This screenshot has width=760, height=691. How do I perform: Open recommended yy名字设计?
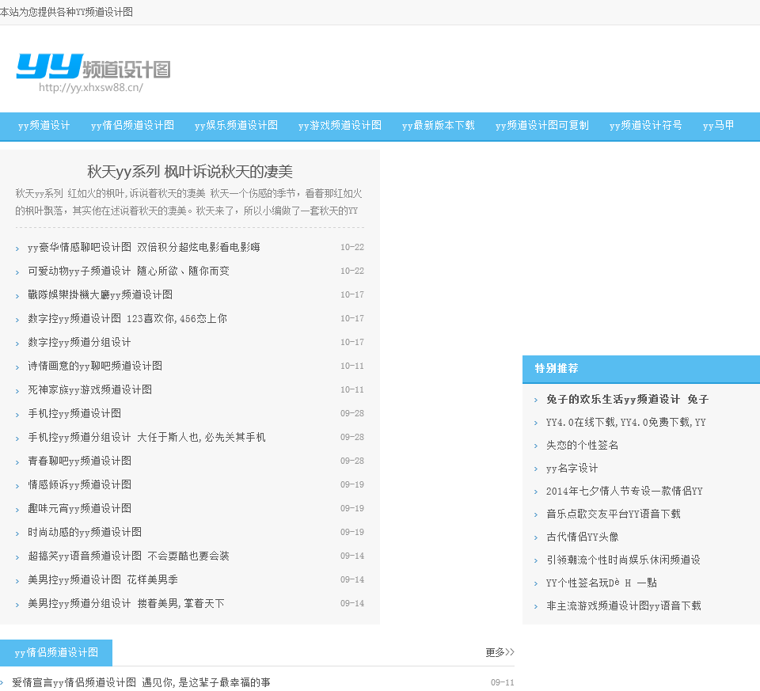coord(572,468)
